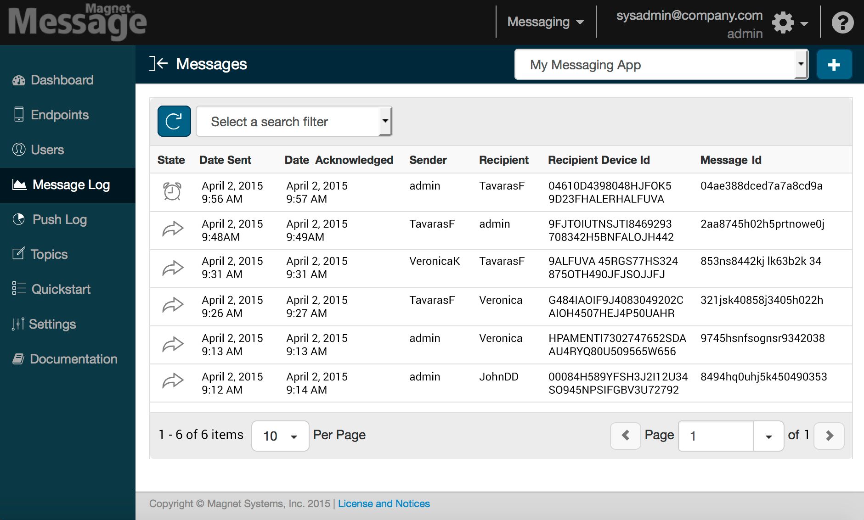Open the Select a search filter dropdown
The image size is (864, 520).
[x=293, y=121]
